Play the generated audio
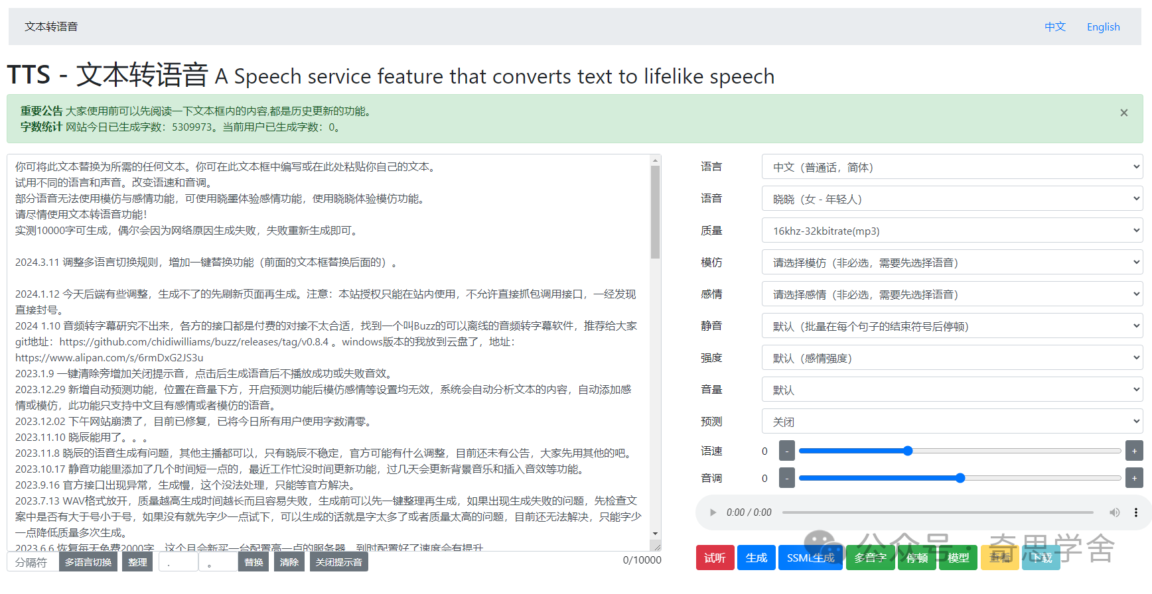This screenshot has width=1152, height=594. click(x=713, y=512)
